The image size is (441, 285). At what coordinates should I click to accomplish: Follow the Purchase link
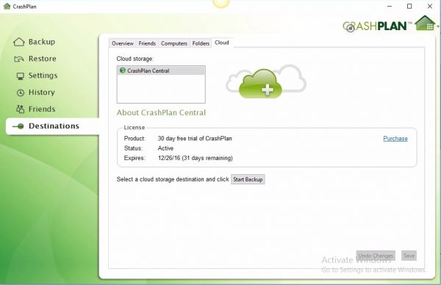[x=395, y=139]
